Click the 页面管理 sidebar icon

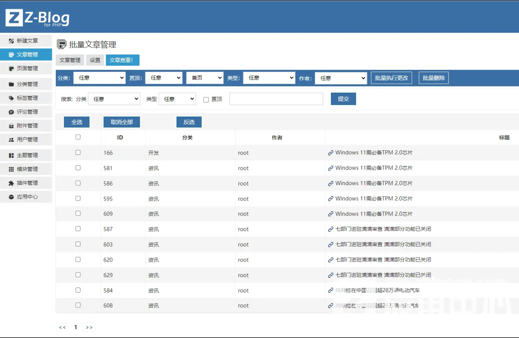tap(11, 69)
